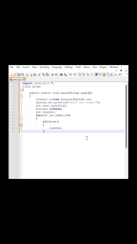Viewport: 137px width, 244px height.
Task: Click the 'Enter the number' string literal
Action: coord(83,103)
